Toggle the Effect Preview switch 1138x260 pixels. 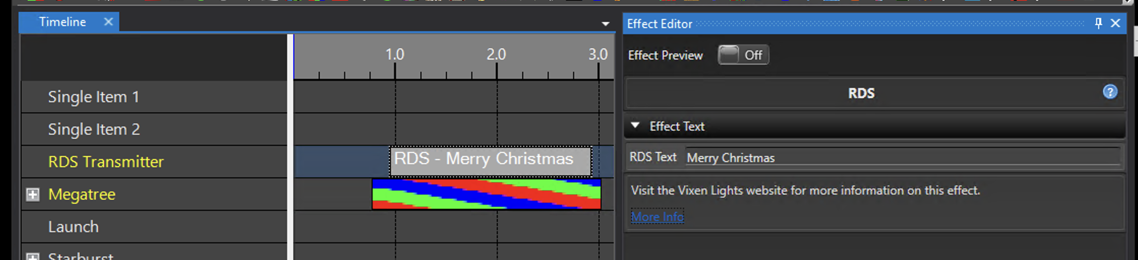(743, 55)
